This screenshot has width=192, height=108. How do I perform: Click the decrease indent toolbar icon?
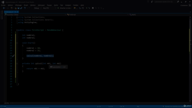[x=80, y=8]
